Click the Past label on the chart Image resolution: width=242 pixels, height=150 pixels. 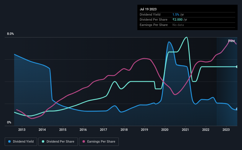click(x=231, y=41)
